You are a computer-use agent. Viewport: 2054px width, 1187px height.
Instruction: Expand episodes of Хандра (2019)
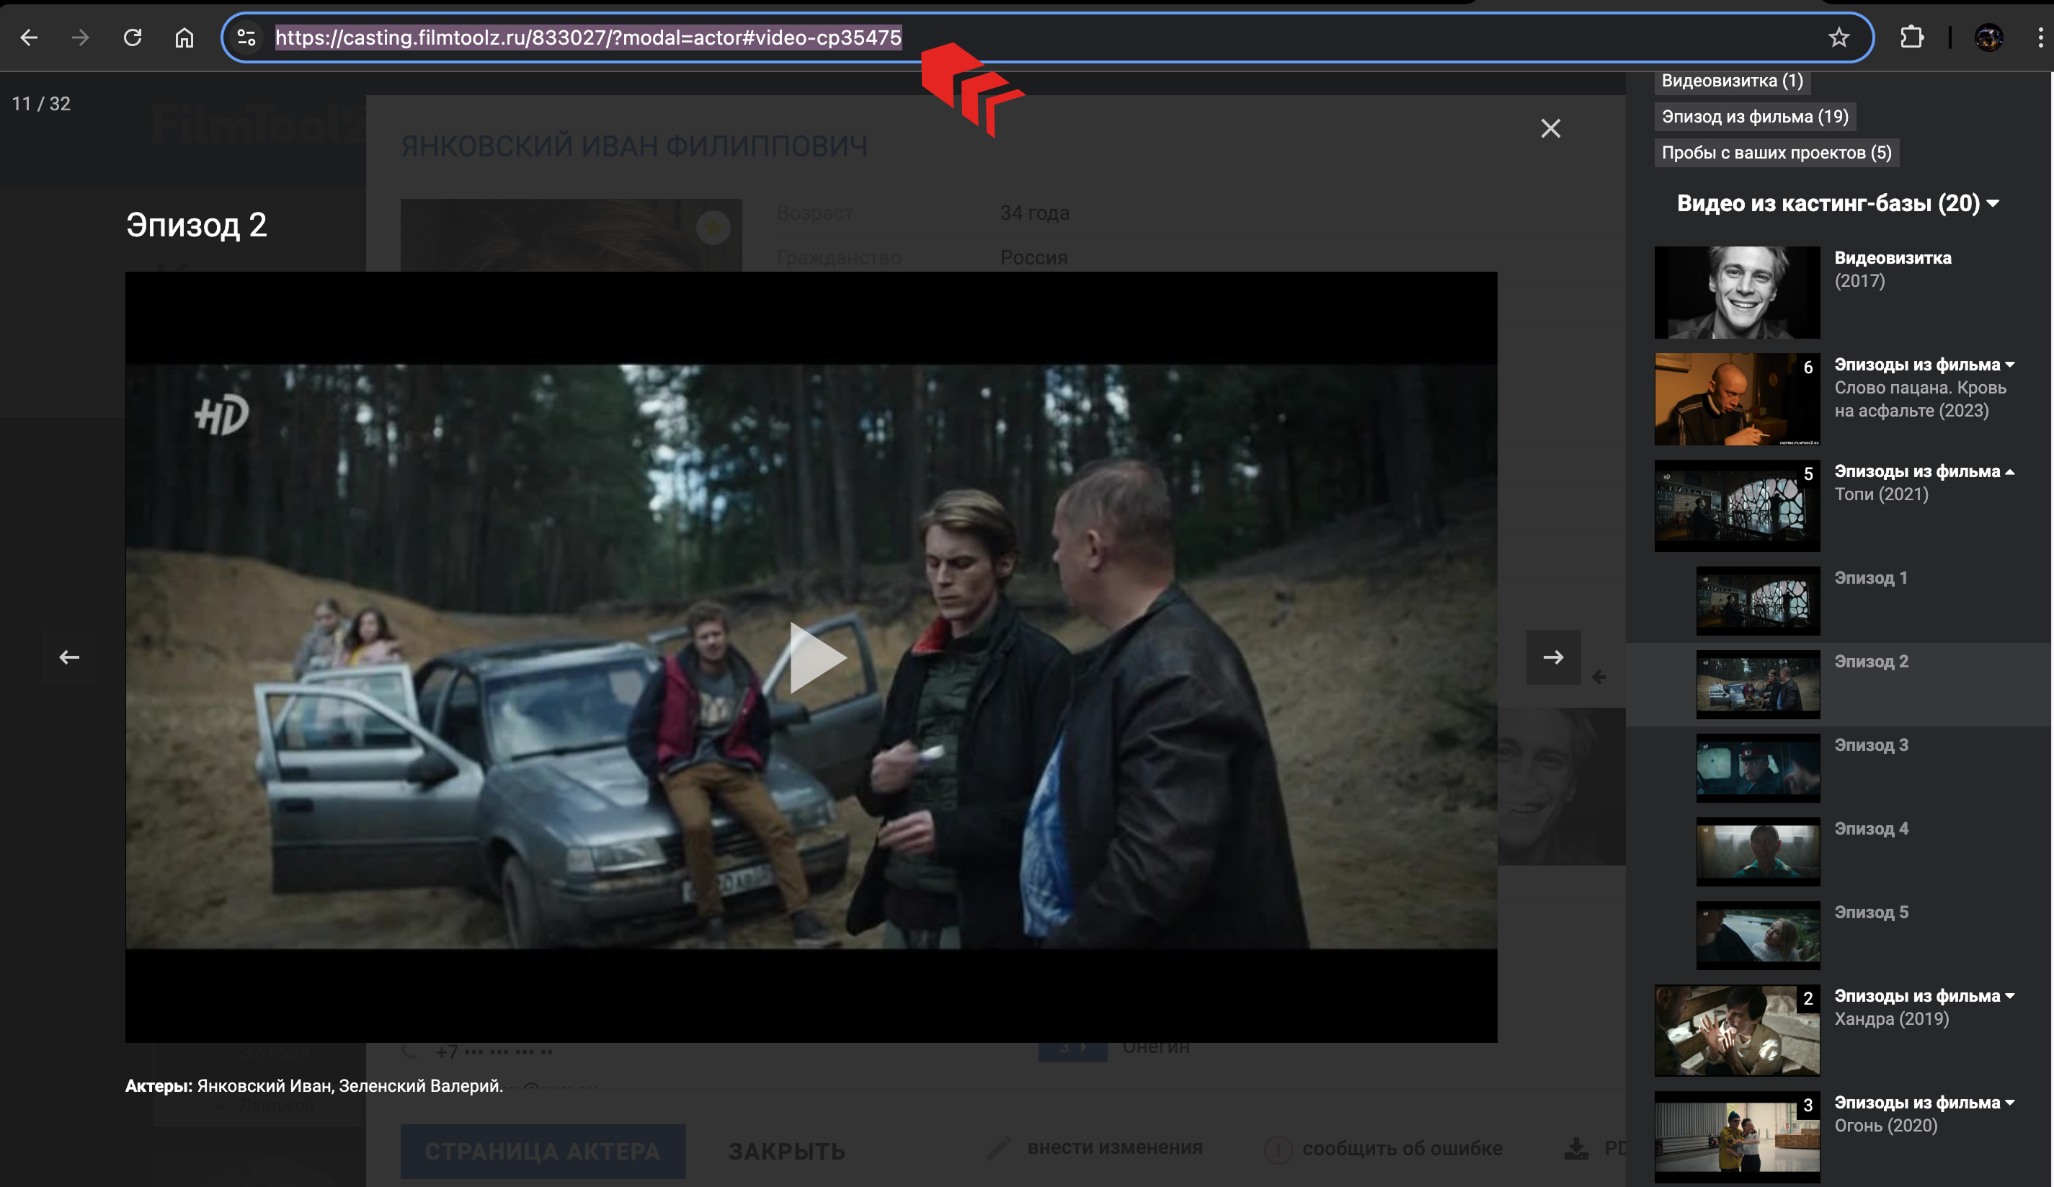point(1924,996)
